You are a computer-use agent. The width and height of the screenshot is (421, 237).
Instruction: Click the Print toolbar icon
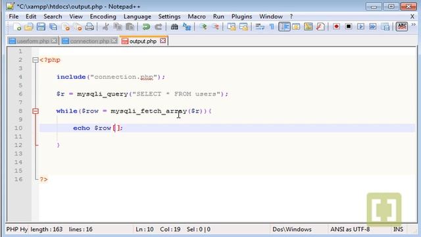pos(89,26)
